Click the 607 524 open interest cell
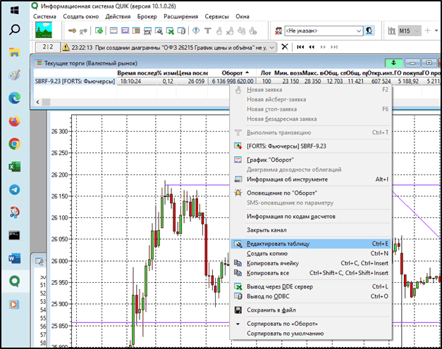 coord(380,82)
